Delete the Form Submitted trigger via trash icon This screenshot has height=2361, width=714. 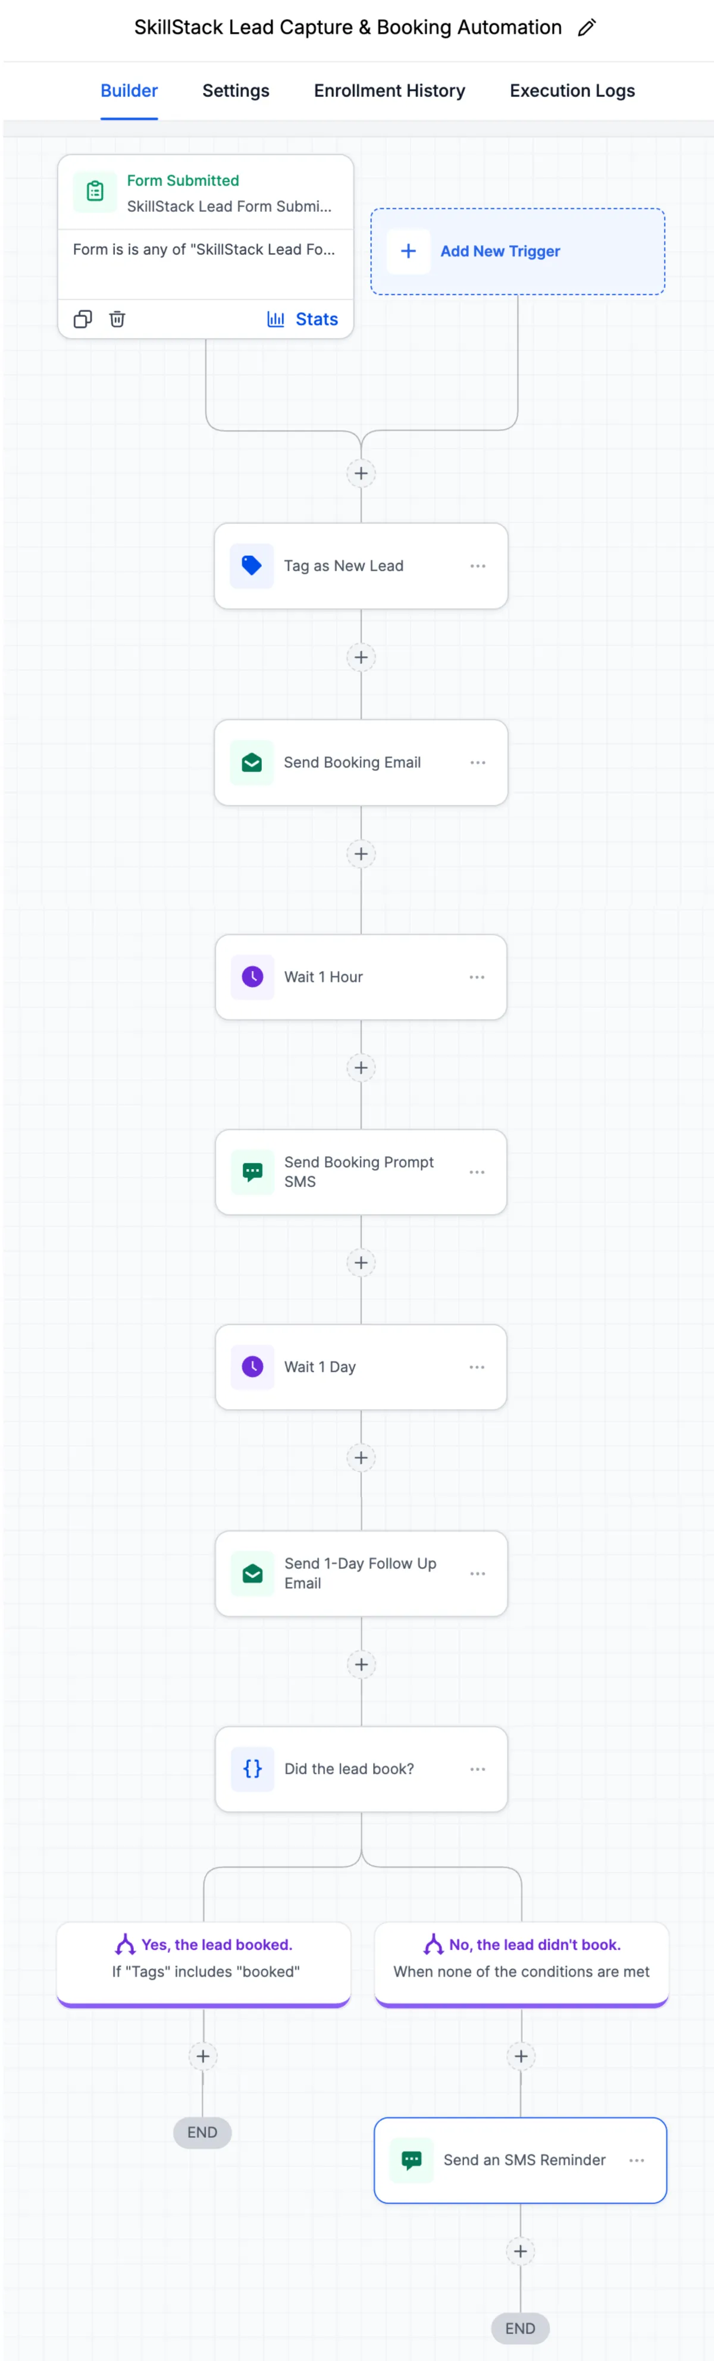point(117,319)
